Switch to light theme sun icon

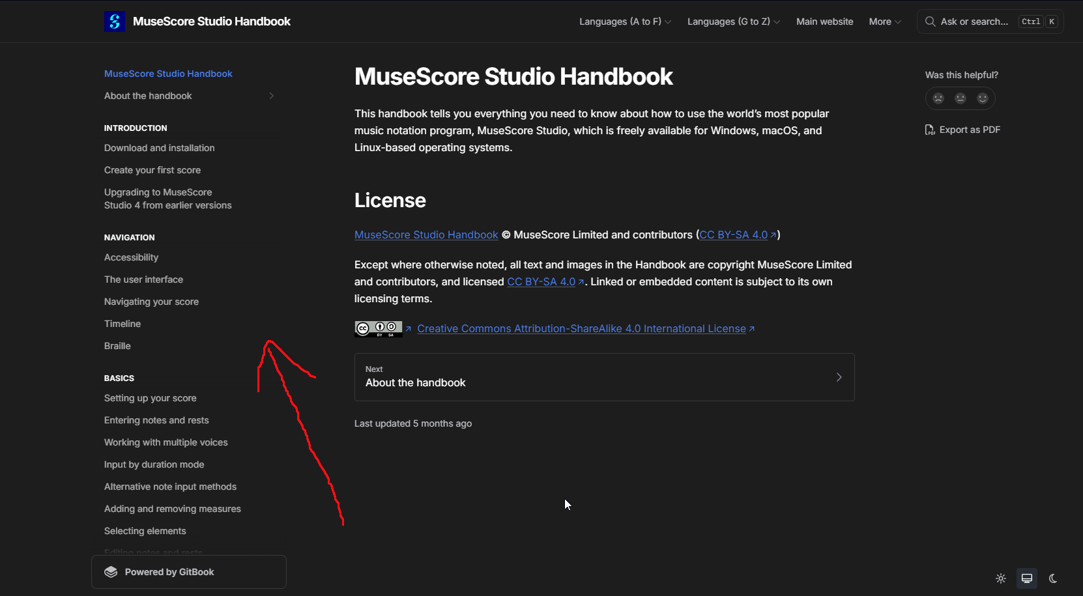pyautogui.click(x=1001, y=578)
